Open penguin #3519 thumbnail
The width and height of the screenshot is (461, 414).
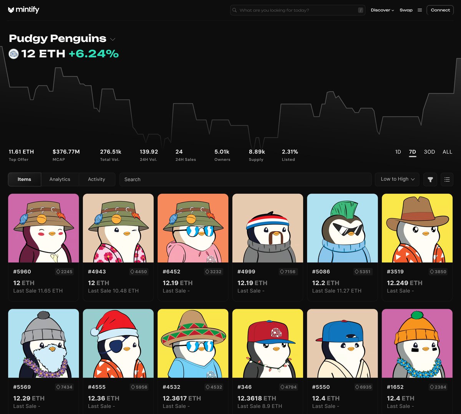click(x=417, y=228)
